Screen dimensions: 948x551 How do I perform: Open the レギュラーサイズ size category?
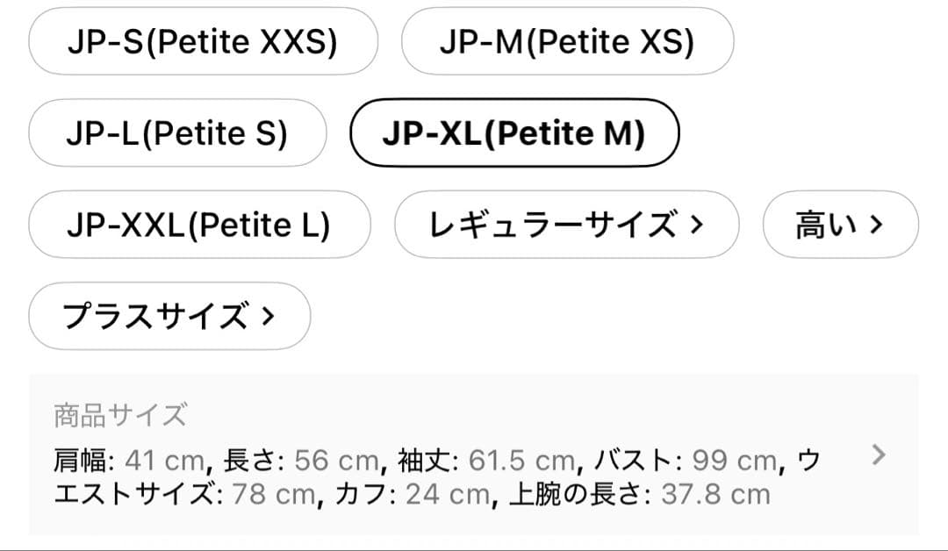coord(566,225)
